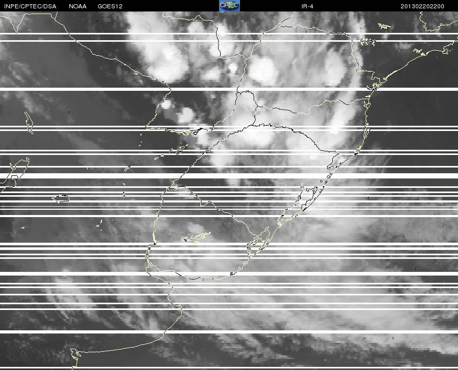Click the GOES12 satellite label

(x=110, y=6)
